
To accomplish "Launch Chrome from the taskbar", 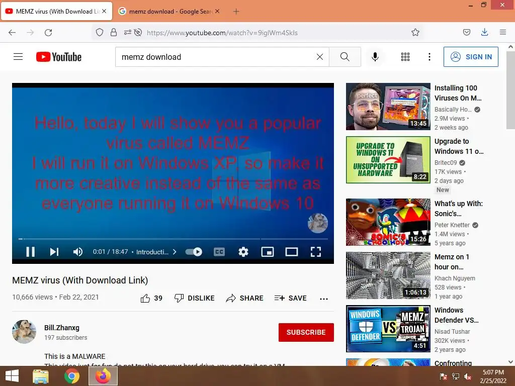I will 72,376.
